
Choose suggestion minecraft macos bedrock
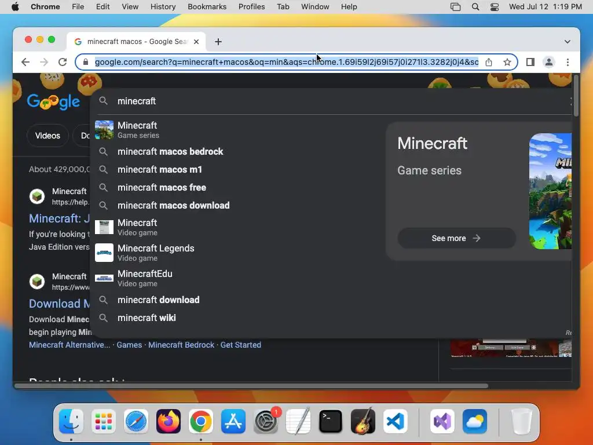click(x=238, y=151)
